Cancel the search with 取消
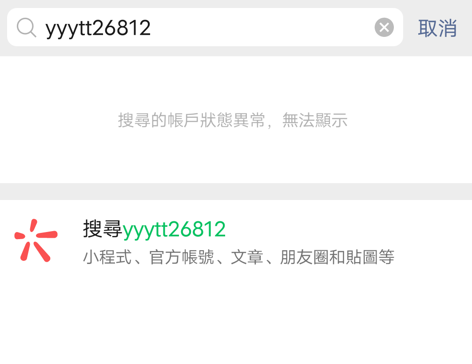 (437, 28)
